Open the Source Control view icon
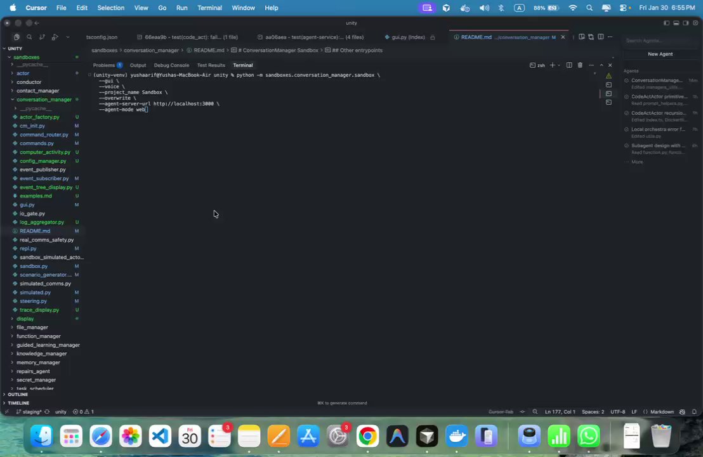 click(x=42, y=37)
